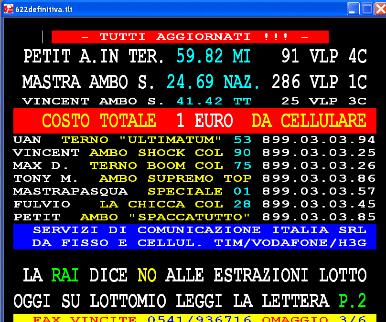Click the cyan '59.82 MI' value
This screenshot has height=322, width=386.
tap(214, 56)
